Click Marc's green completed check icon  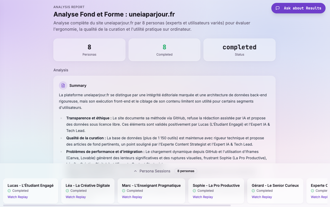124,191
